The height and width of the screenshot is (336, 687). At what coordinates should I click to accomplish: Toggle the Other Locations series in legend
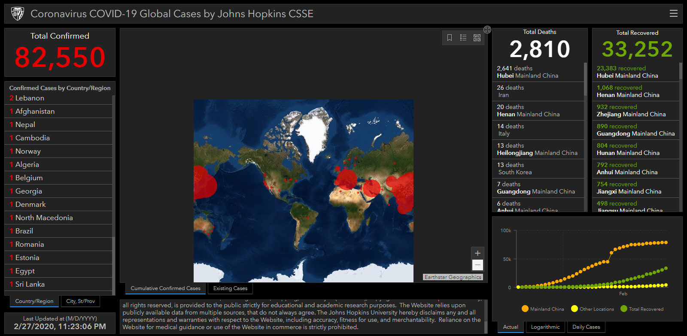593,309
